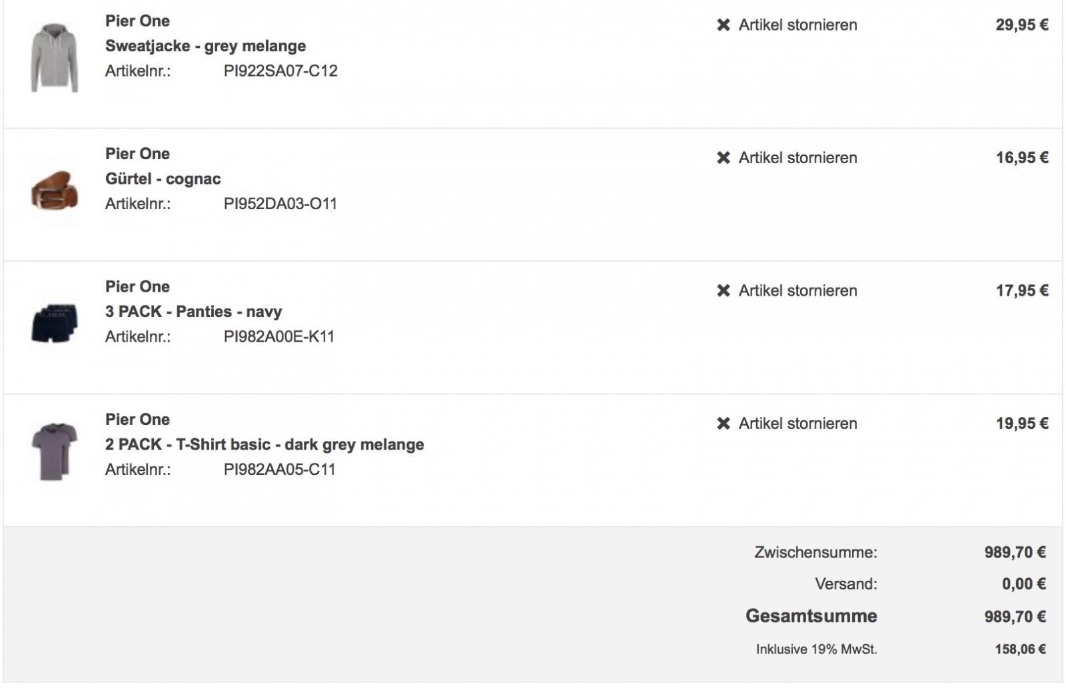
Task: Click Pier One brand above Sweatjacke
Action: 137,21
